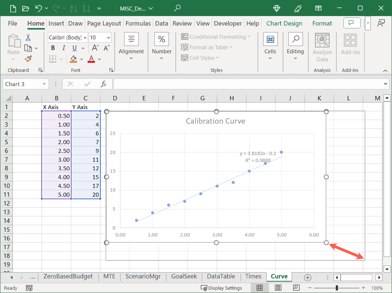Image resolution: width=392 pixels, height=293 pixels.
Task: Open the Chart Design ribbon tab
Action: pyautogui.click(x=284, y=23)
